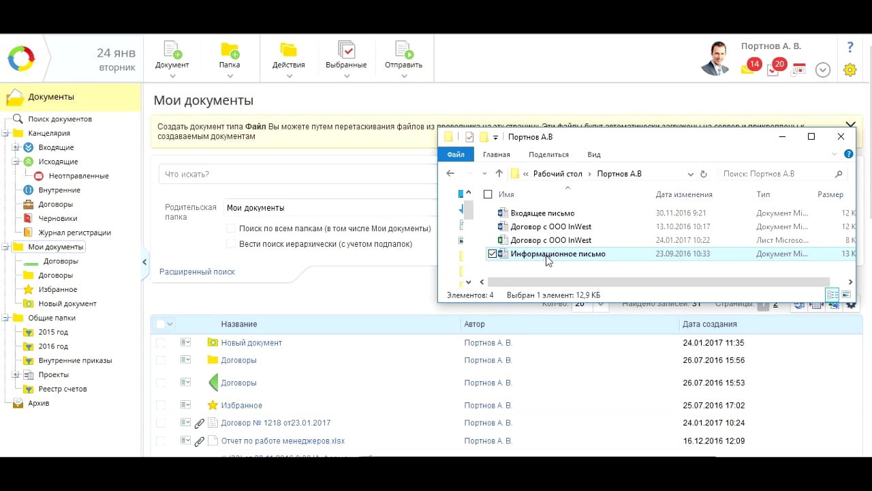Expand the Входящие tree node
Screen dimensions: 872x491
[x=16, y=147]
